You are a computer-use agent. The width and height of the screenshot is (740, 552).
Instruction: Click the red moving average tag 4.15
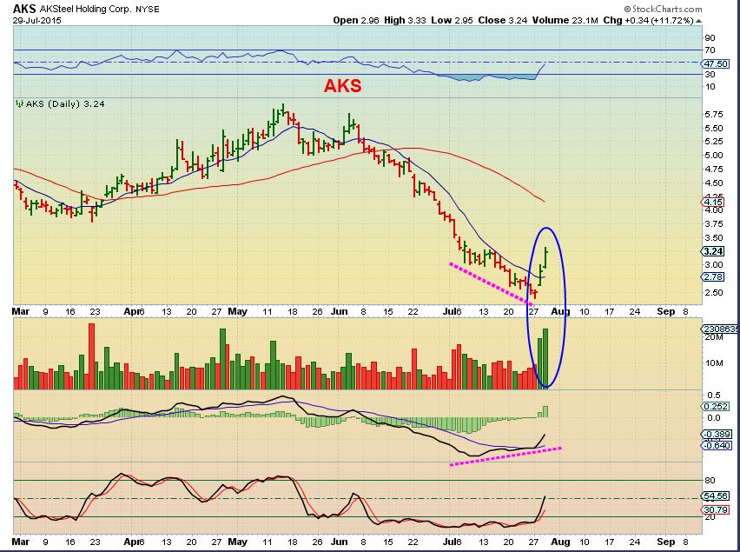(713, 202)
